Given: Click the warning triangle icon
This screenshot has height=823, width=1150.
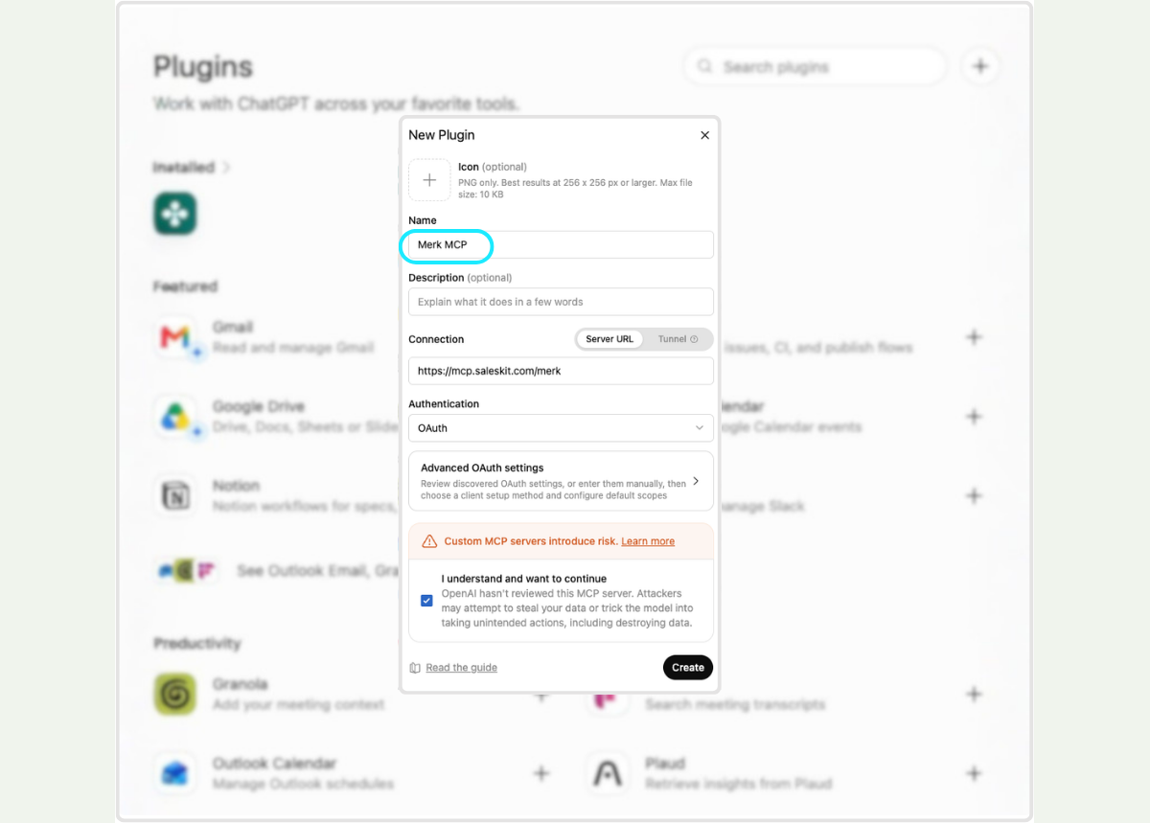Looking at the screenshot, I should 429,541.
